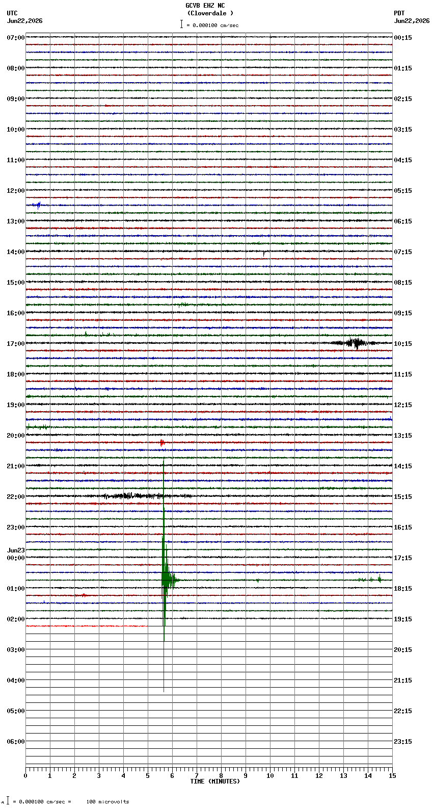Click the 03:15 PDT time label
This screenshot has width=433, height=808.
[x=403, y=130]
